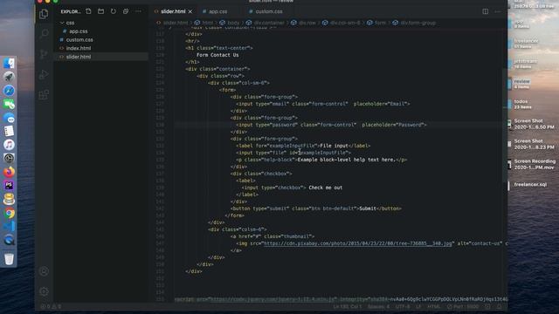Click the Spaces indentation status item
Screen dimensions: 559x314
tap(378, 306)
